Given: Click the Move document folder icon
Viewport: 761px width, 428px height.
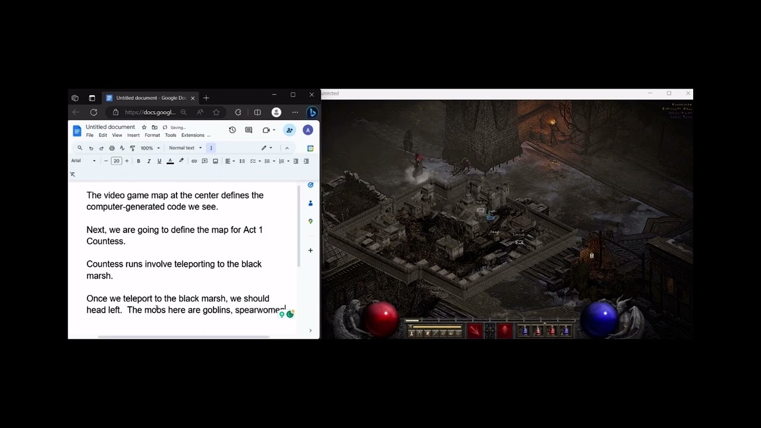Looking at the screenshot, I should 155,127.
